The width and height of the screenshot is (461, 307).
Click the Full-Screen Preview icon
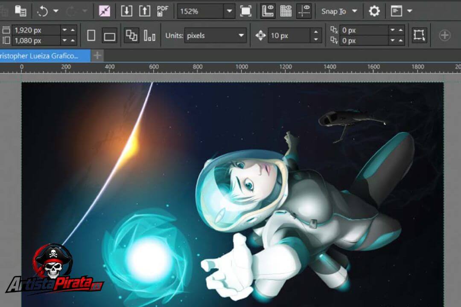pyautogui.click(x=245, y=11)
